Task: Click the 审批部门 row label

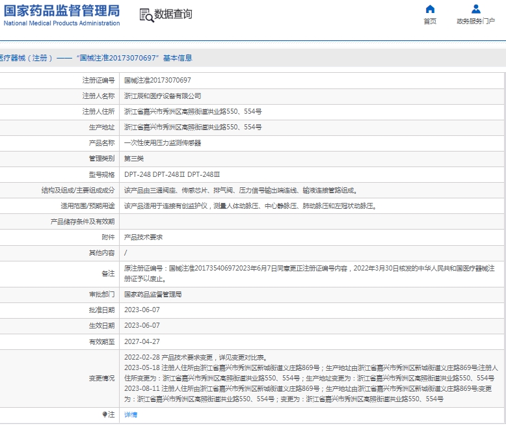Action: click(101, 295)
